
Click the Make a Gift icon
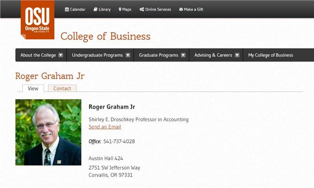[181, 9]
